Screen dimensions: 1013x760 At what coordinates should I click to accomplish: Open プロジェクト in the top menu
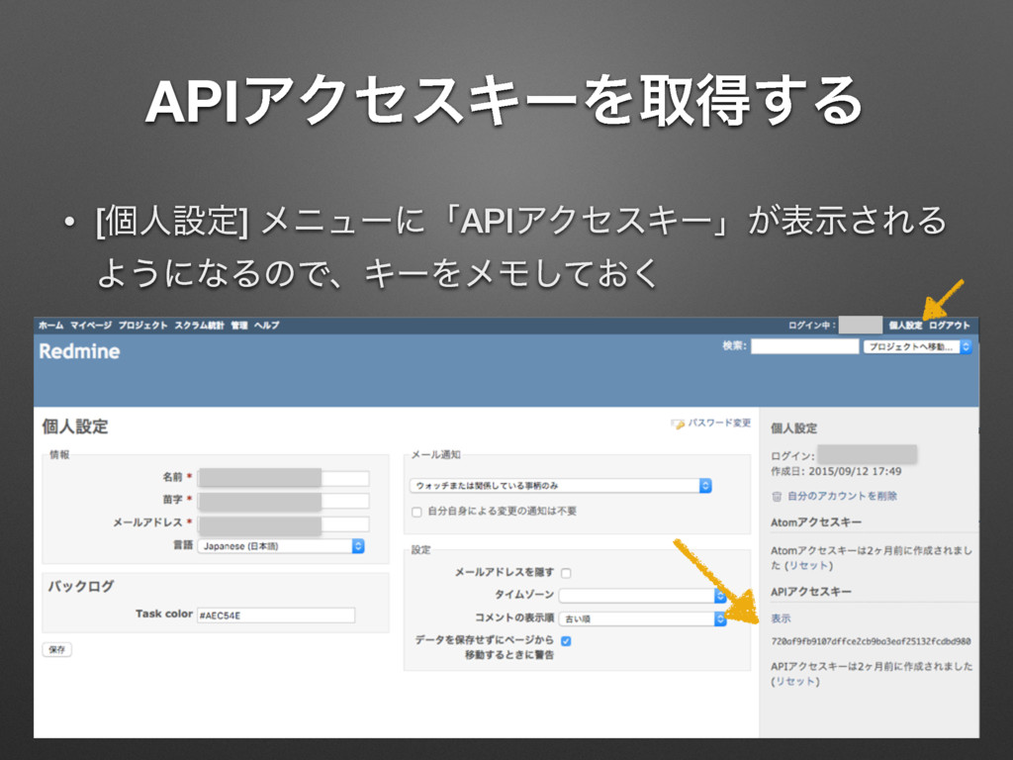(142, 325)
